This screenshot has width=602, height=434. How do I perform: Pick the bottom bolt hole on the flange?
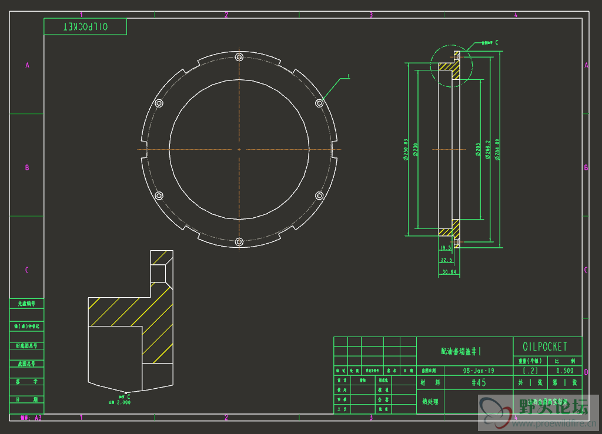pyautogui.click(x=239, y=242)
